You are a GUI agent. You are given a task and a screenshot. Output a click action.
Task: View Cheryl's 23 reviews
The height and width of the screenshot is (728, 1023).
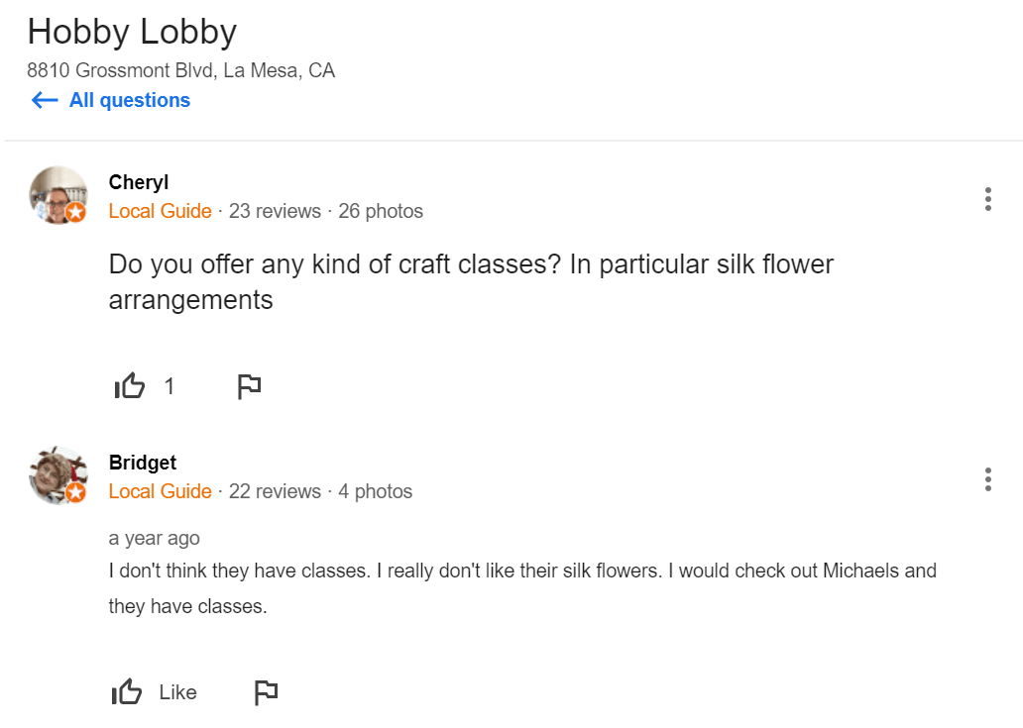(275, 211)
